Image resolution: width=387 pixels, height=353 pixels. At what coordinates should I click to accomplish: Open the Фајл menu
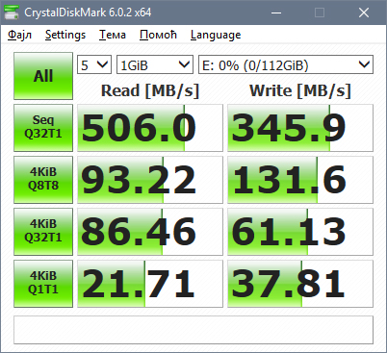20,35
